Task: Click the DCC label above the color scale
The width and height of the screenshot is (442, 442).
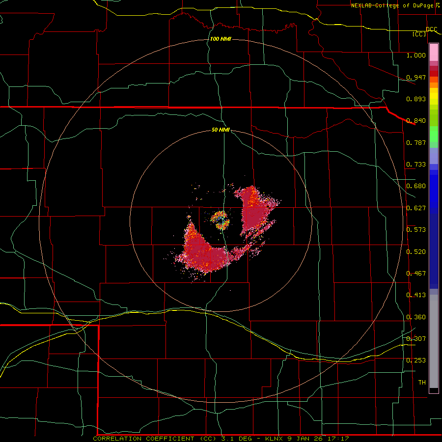Action: click(x=432, y=29)
